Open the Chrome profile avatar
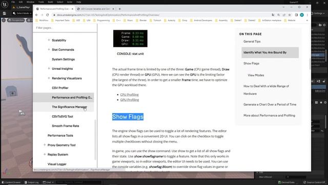328x185 pixels. (x=302, y=15)
